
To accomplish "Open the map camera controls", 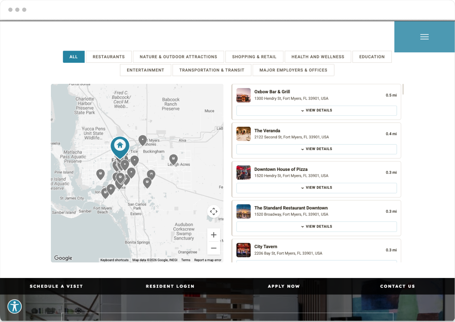I will 214,211.
